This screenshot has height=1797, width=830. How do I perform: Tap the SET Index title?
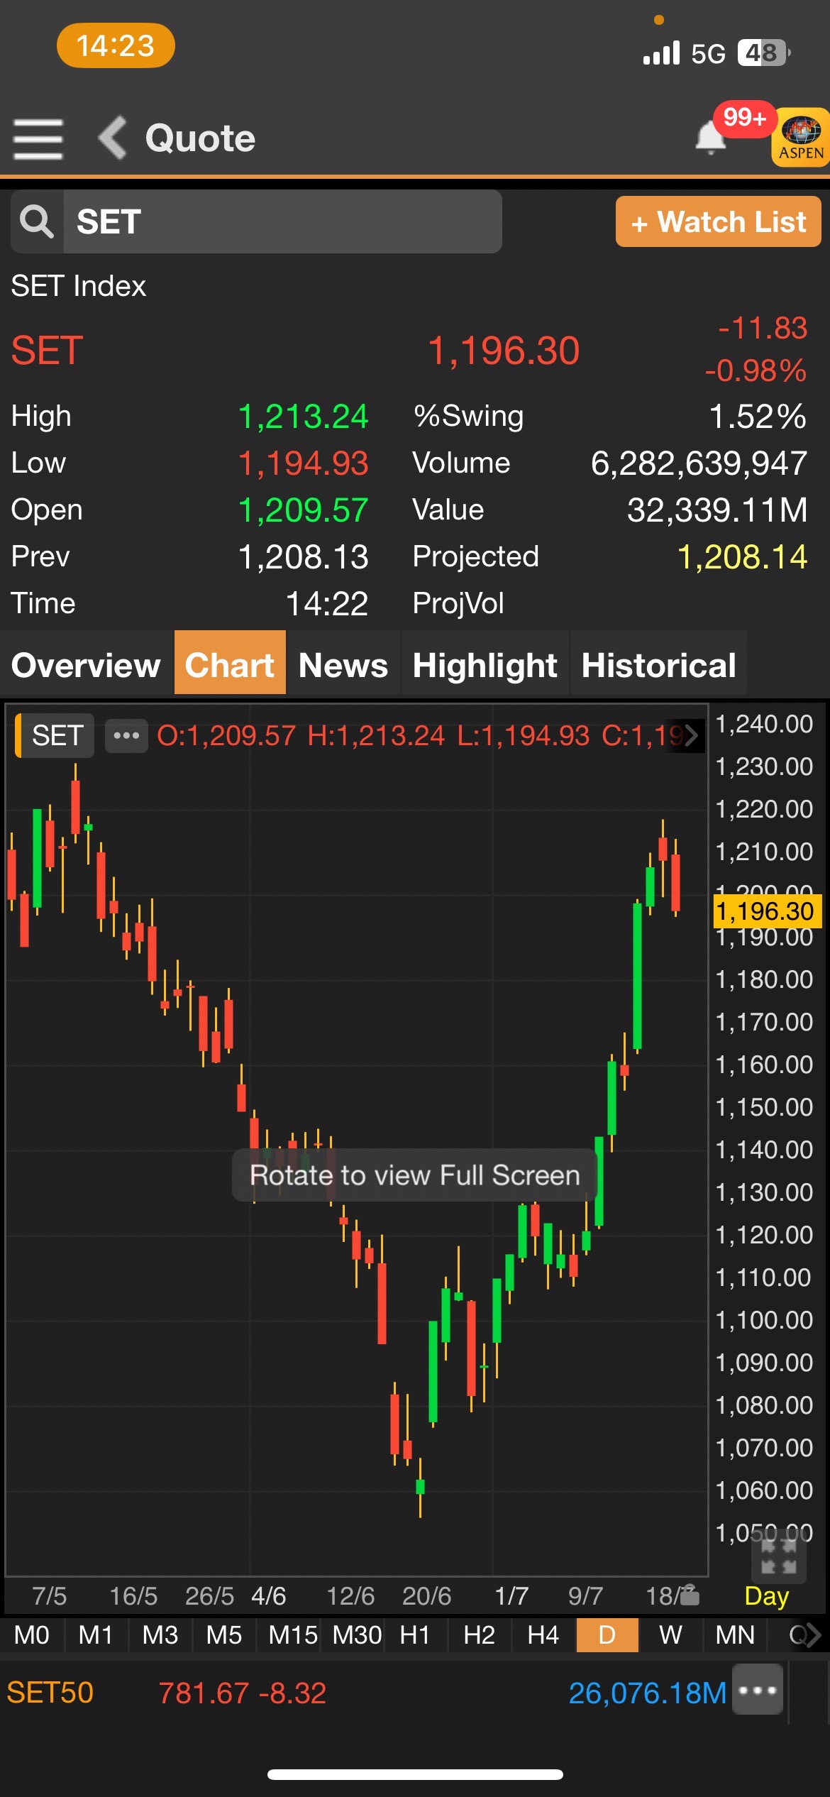pos(79,286)
